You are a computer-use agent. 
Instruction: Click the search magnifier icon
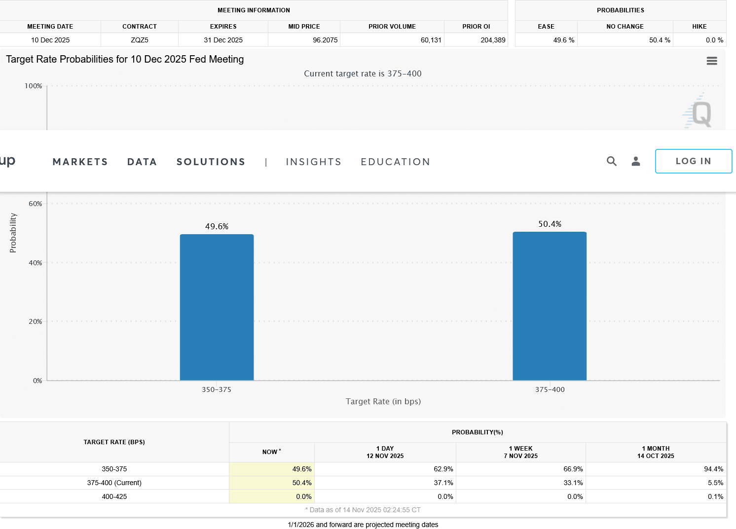[x=612, y=161]
